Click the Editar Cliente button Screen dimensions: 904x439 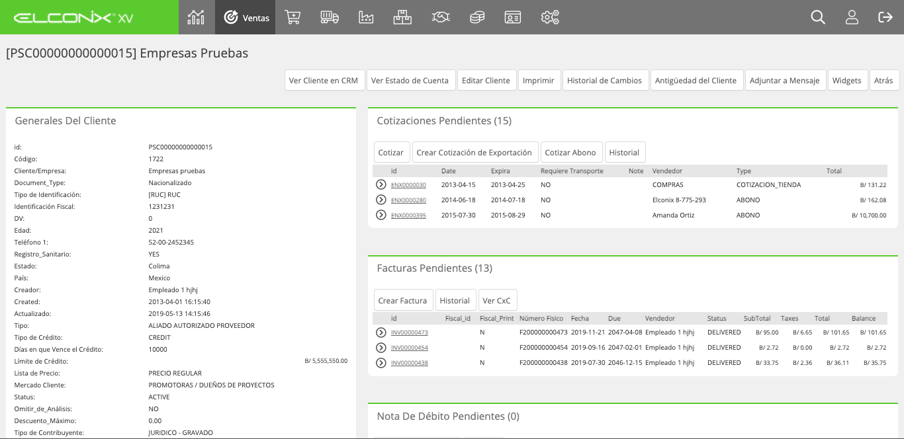[486, 80]
